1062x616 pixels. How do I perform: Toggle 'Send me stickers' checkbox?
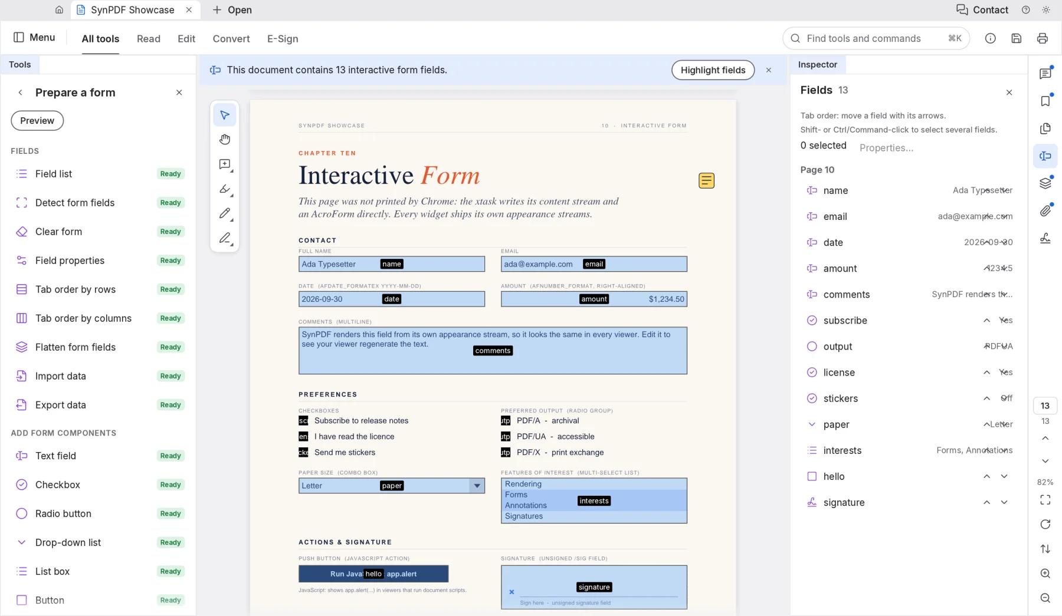click(x=303, y=453)
